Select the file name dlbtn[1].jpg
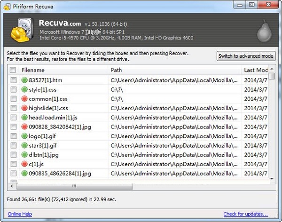The width and height of the screenshot is (282, 222). tap(44, 155)
